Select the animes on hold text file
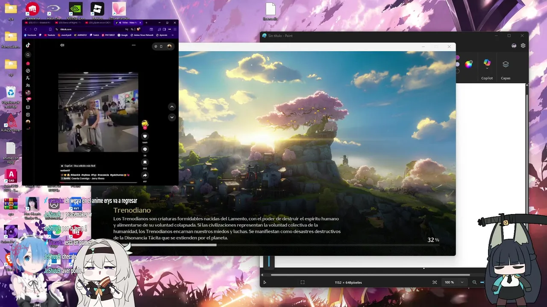The image size is (547, 307). tap(11, 153)
